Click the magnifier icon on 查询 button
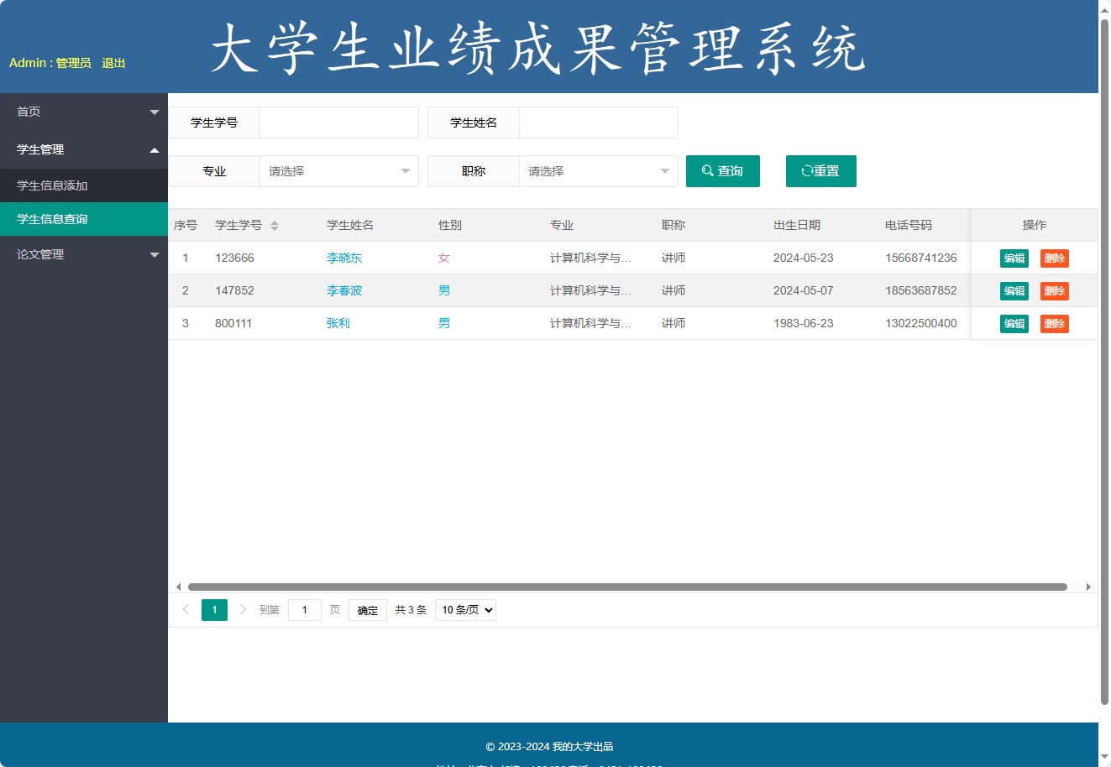 point(708,170)
